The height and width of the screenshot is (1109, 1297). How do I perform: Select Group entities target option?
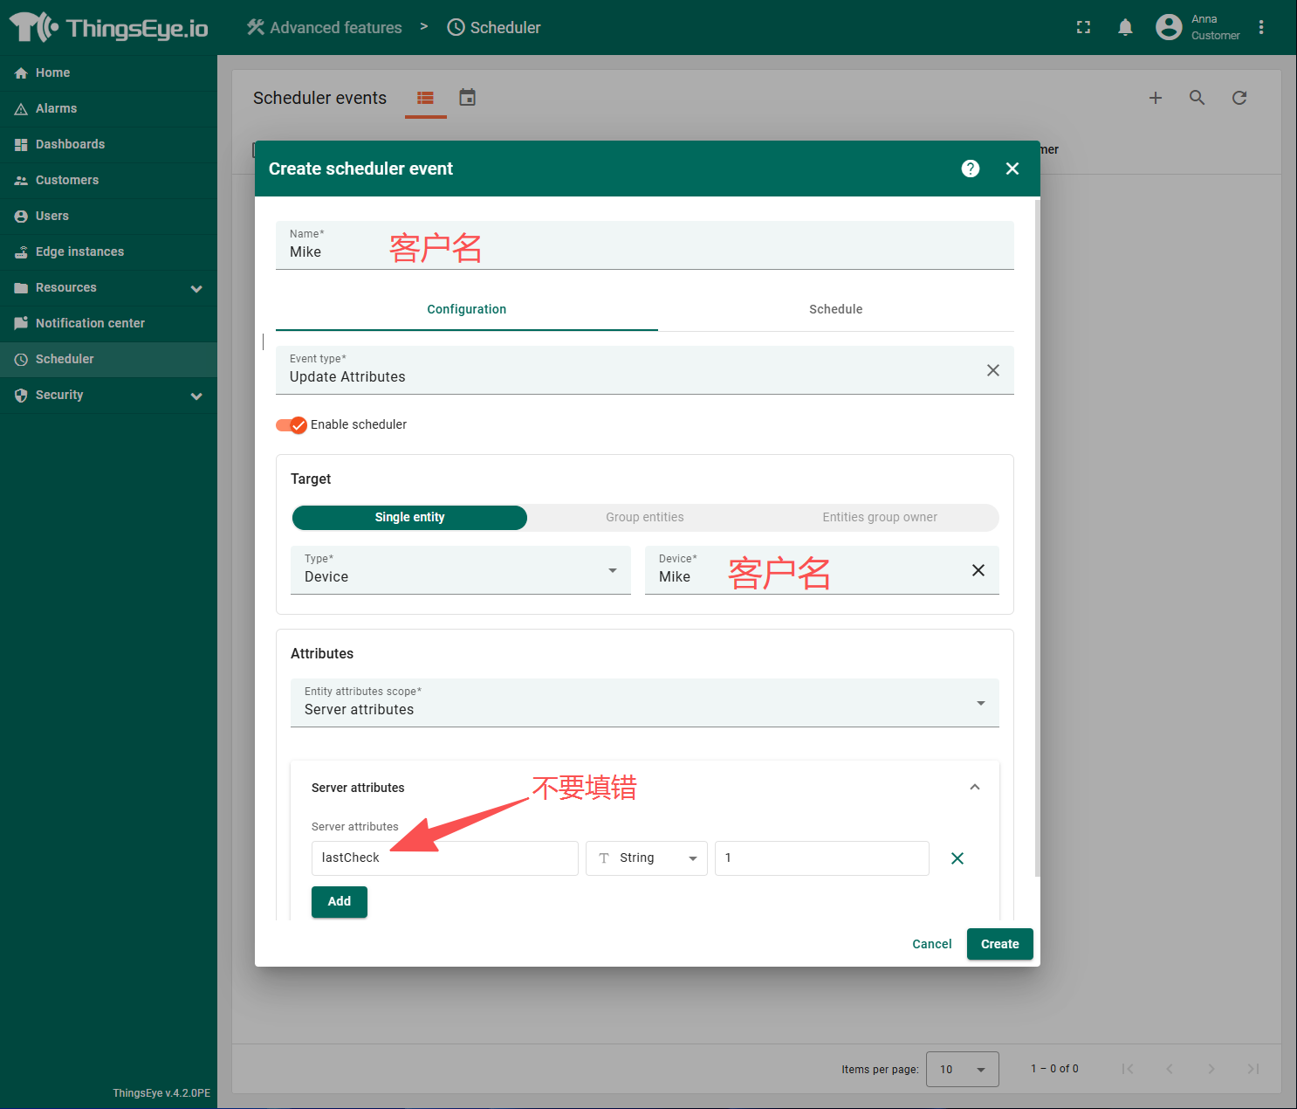[644, 517]
